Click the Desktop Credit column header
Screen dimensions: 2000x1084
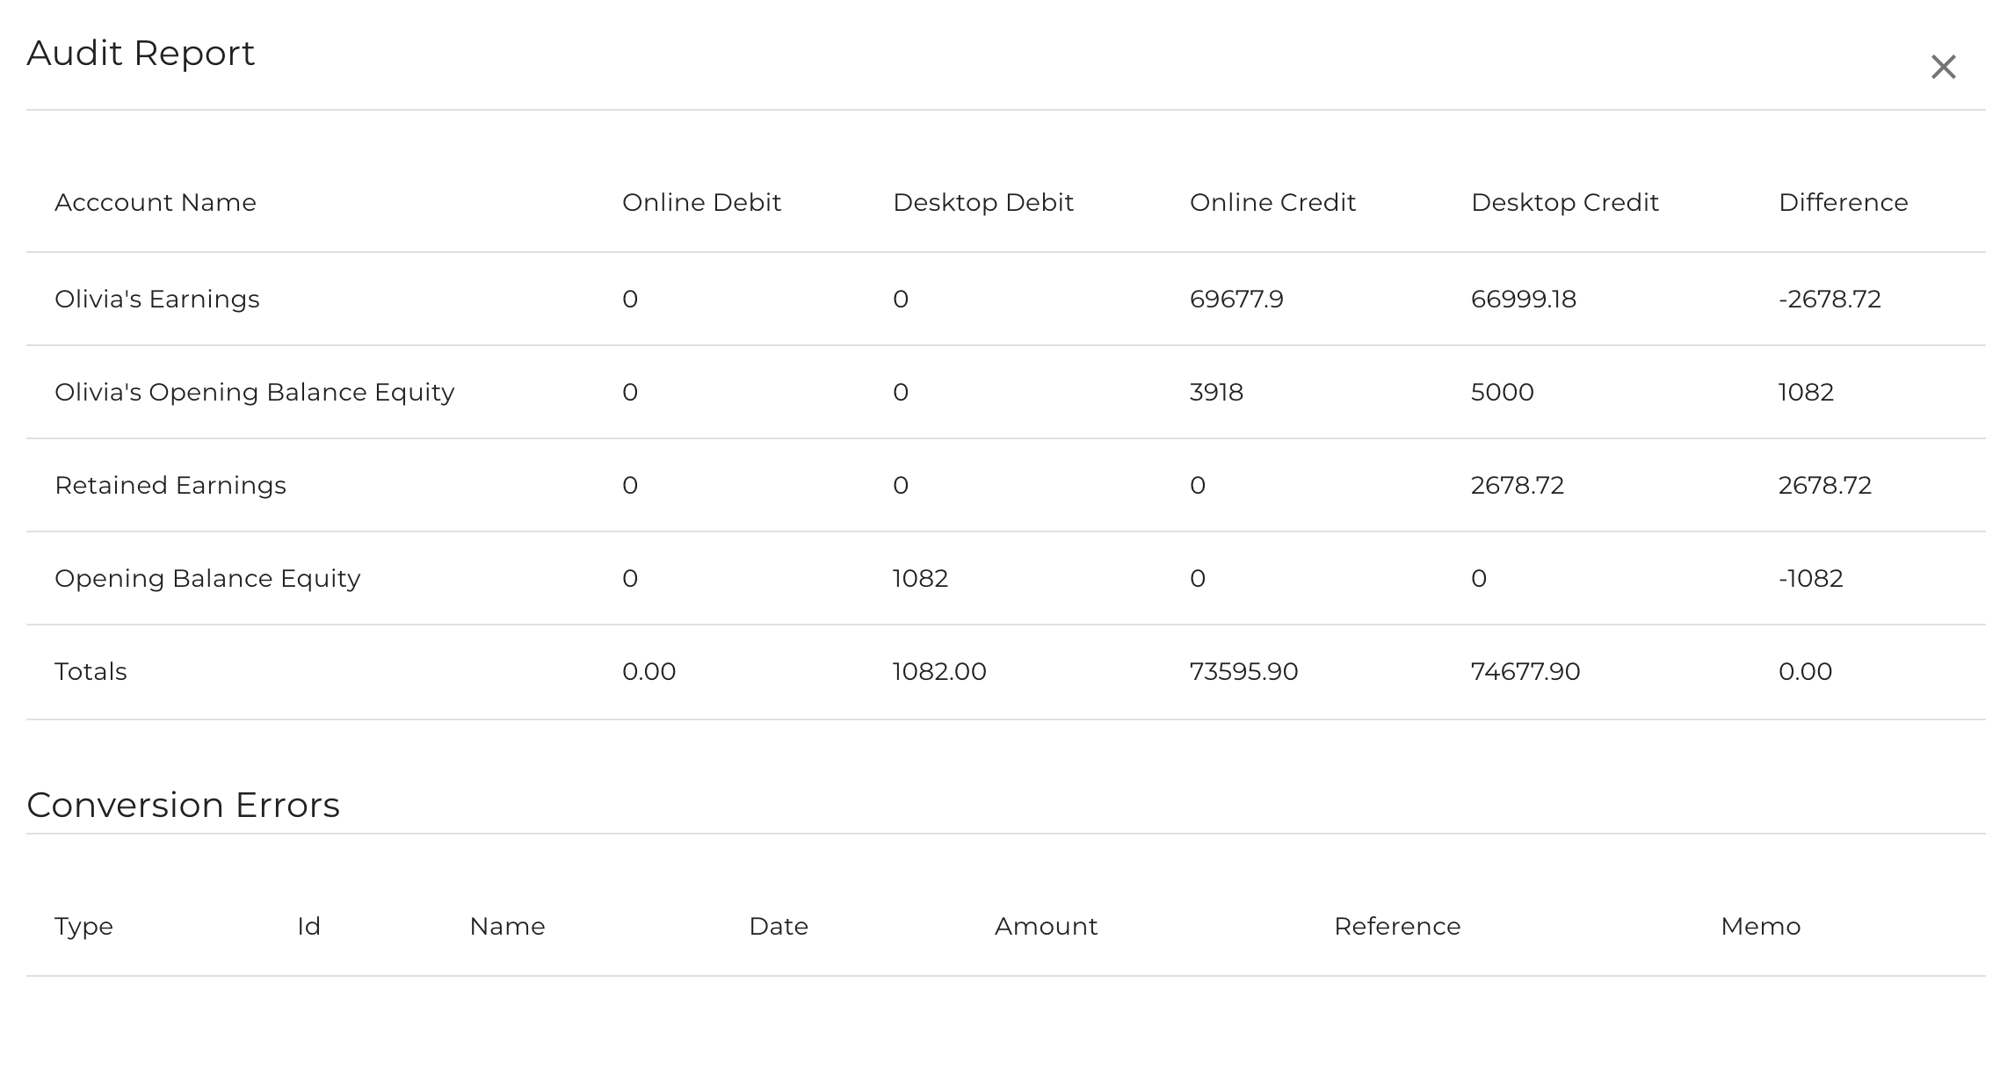1565,203
